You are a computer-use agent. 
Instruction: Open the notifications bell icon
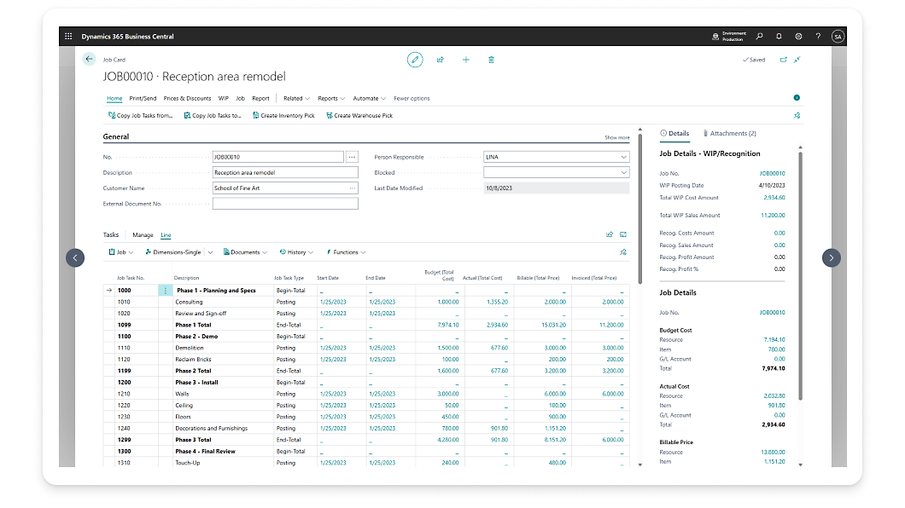pos(779,37)
